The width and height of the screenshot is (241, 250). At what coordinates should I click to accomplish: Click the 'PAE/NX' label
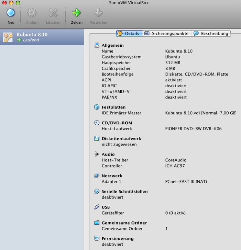point(109,97)
